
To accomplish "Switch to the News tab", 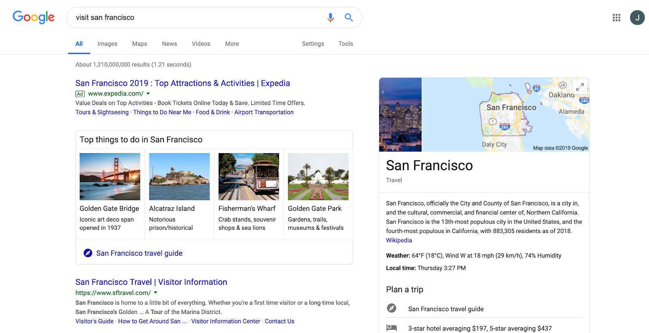I will [170, 44].
